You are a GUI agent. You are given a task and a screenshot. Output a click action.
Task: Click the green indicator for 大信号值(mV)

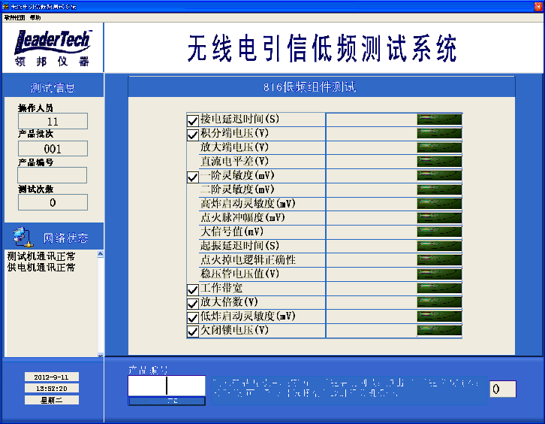(x=439, y=232)
